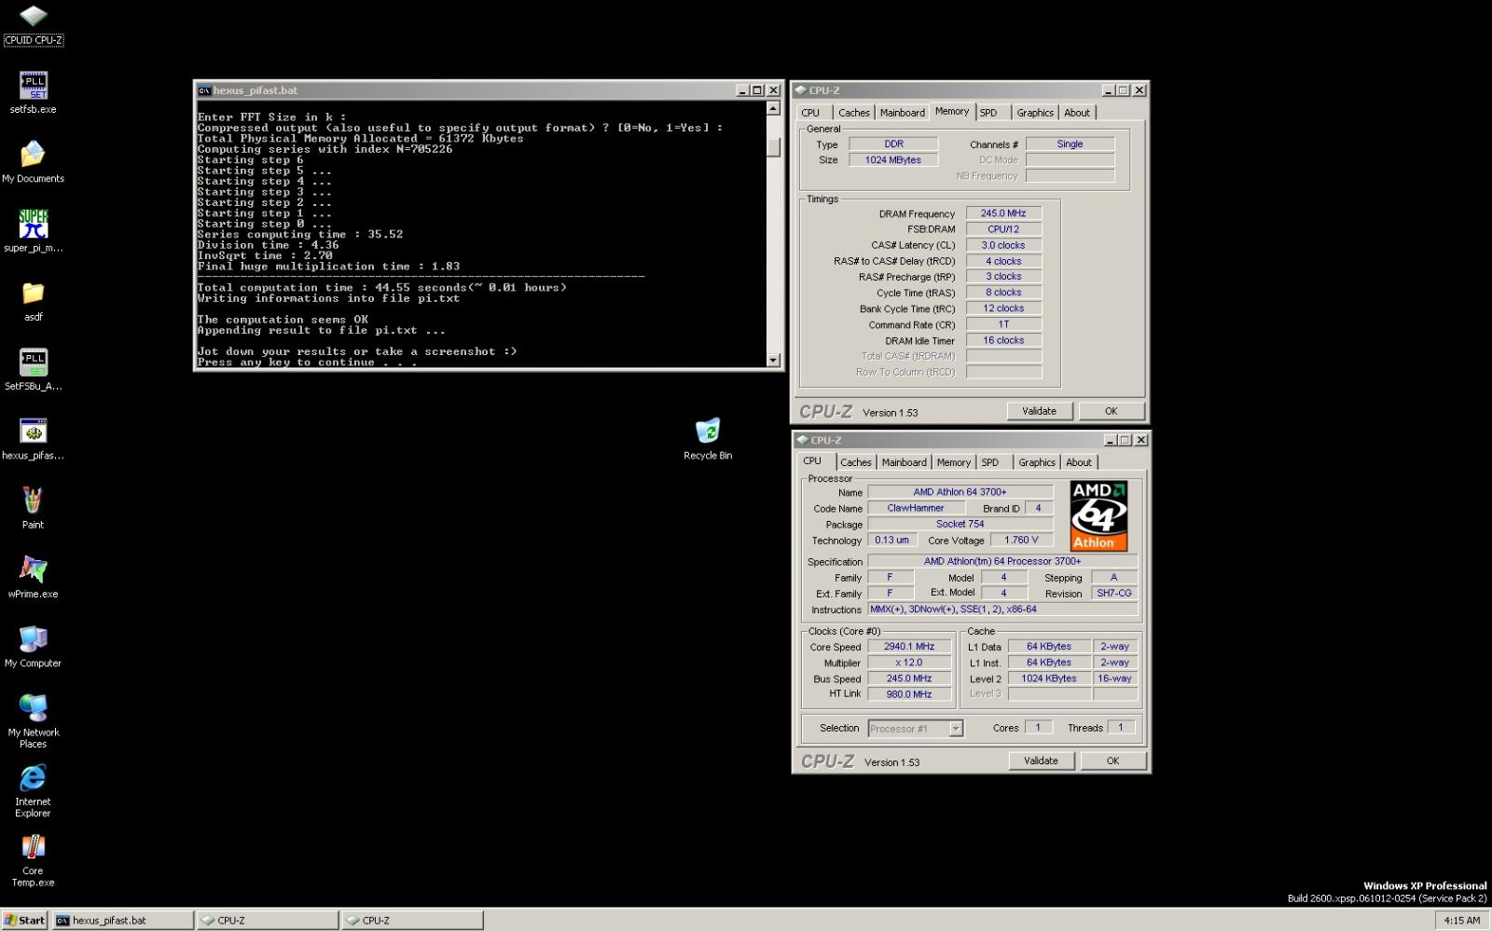
Task: Expand the Processor #1 selection dropdown
Action: point(956,729)
